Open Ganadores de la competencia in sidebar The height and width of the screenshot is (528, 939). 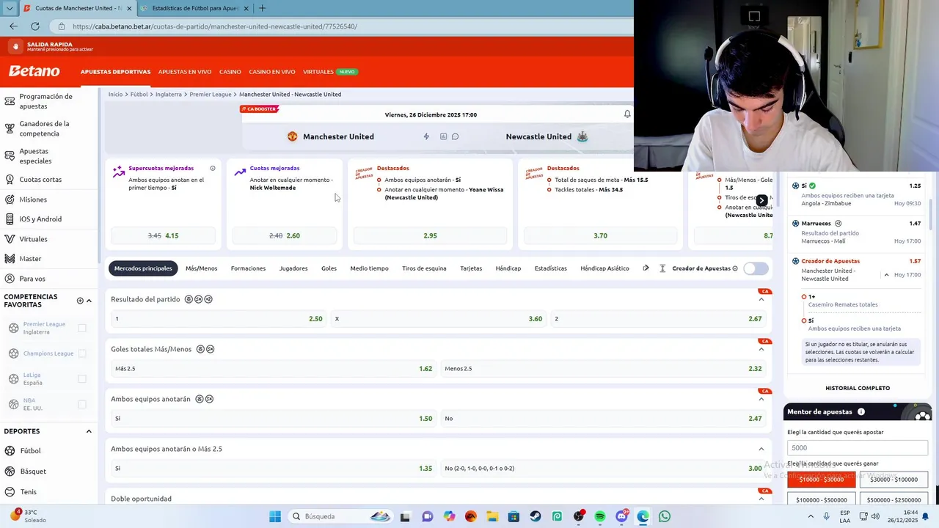coord(48,128)
